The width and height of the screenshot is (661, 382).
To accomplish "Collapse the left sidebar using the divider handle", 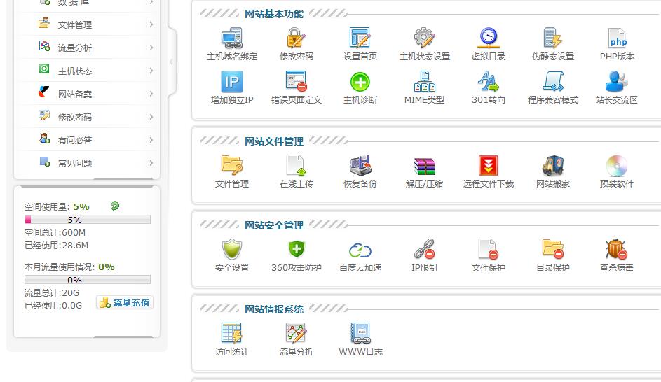I will pos(171,62).
